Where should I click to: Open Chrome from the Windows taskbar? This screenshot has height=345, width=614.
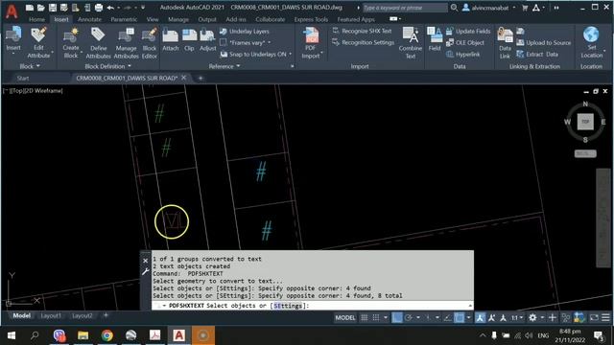[106, 335]
